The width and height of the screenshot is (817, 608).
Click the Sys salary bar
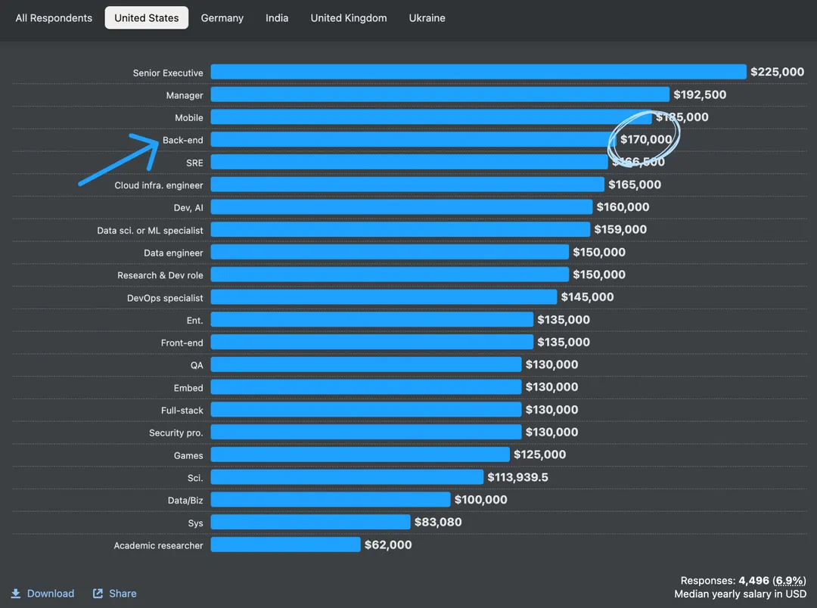pyautogui.click(x=311, y=522)
